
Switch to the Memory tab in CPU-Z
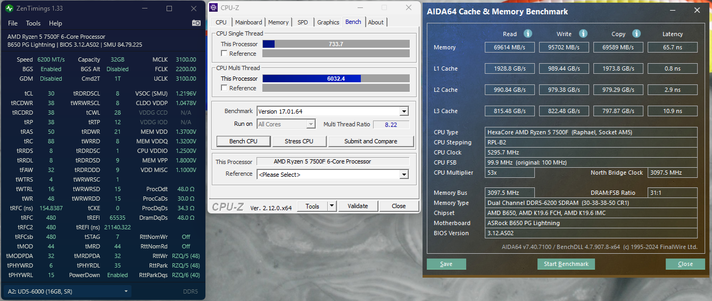point(278,22)
